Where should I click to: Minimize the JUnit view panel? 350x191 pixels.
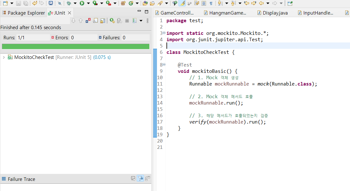click(139, 11)
